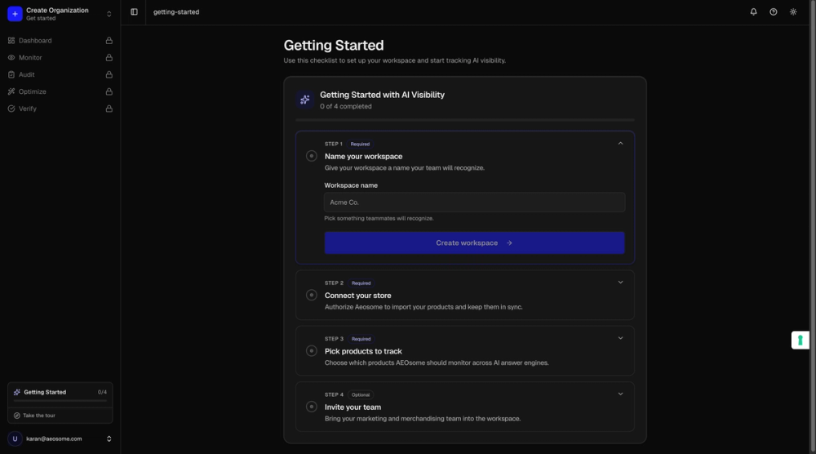This screenshot has height=454, width=816.
Task: Click the arrow icon on Create workspace
Action: 509,243
